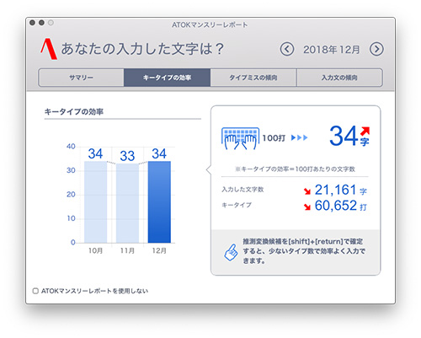
Task: Click red down arrow beside 21,161
Action: [x=307, y=191]
